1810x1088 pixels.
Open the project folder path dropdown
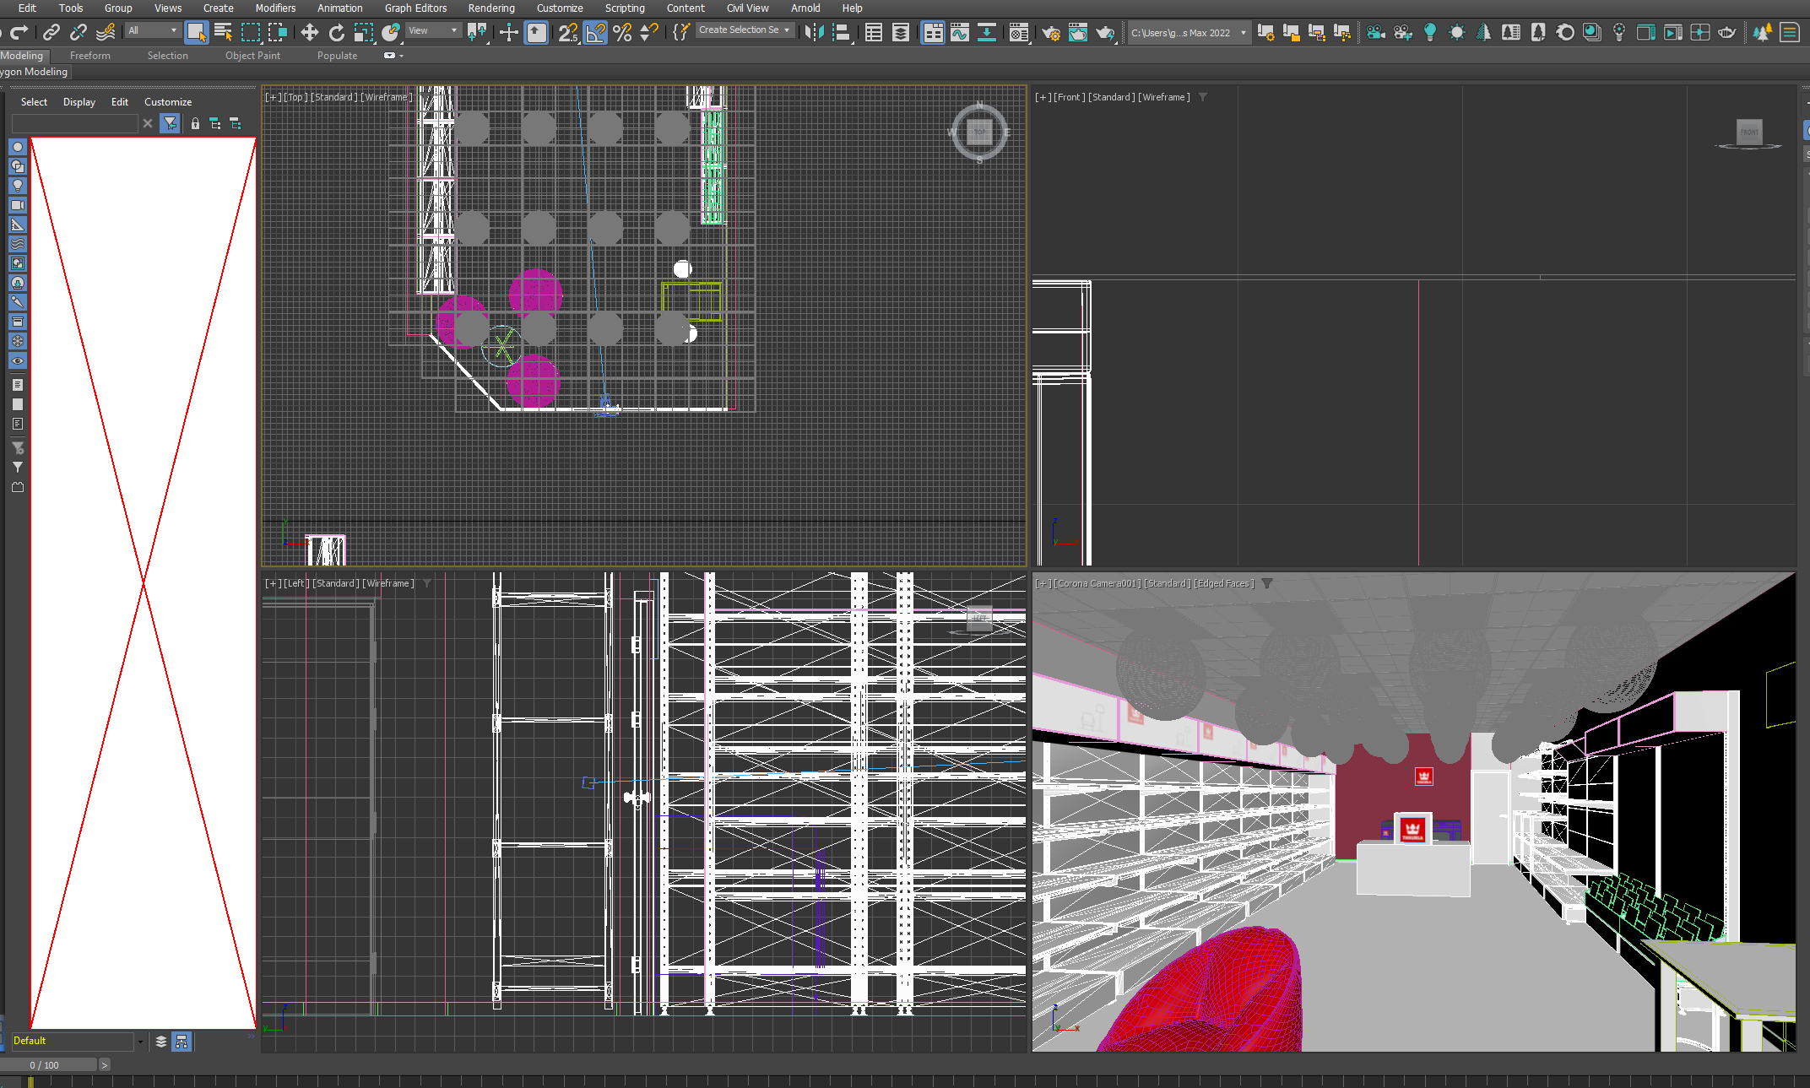(1189, 32)
